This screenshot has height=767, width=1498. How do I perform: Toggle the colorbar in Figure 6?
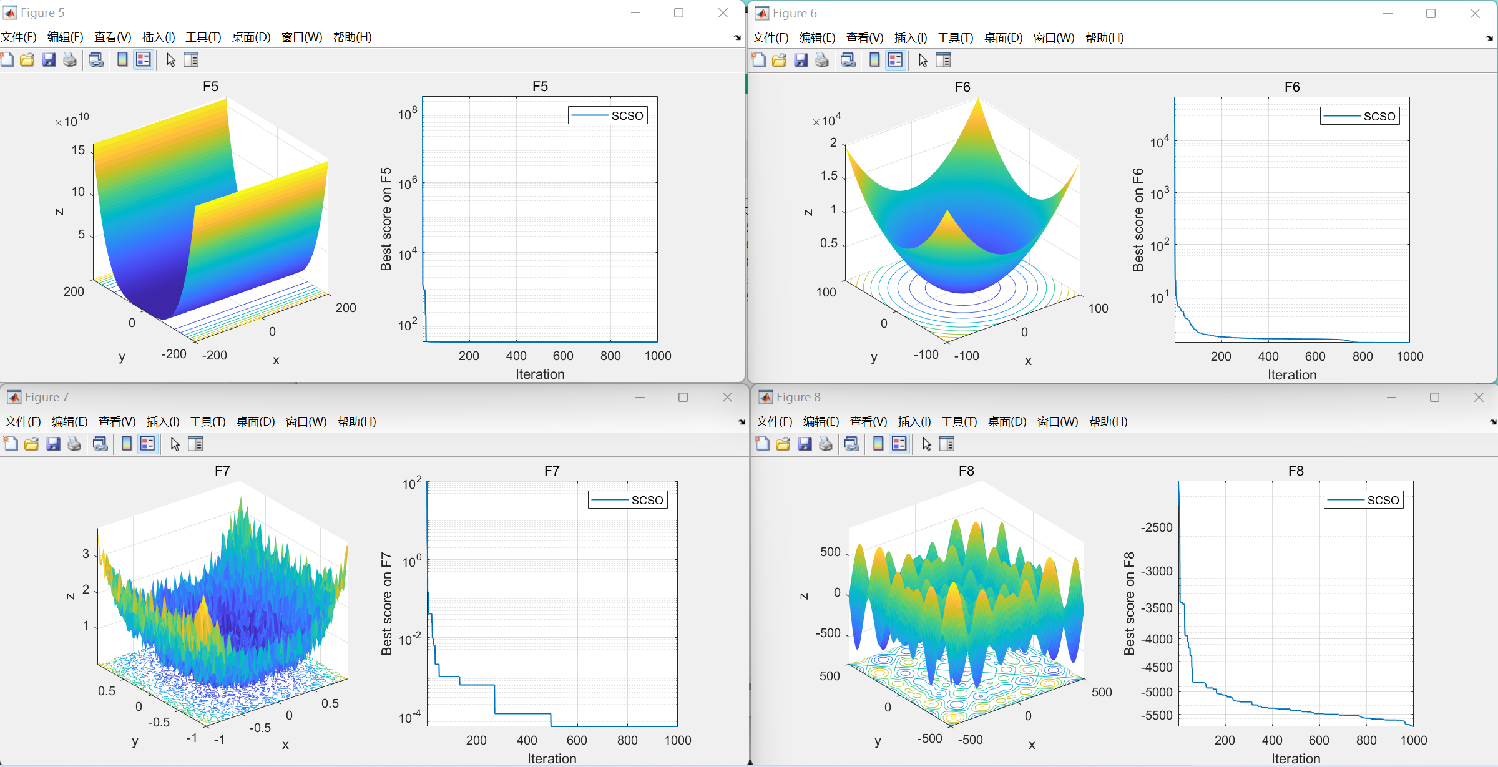pyautogui.click(x=874, y=60)
